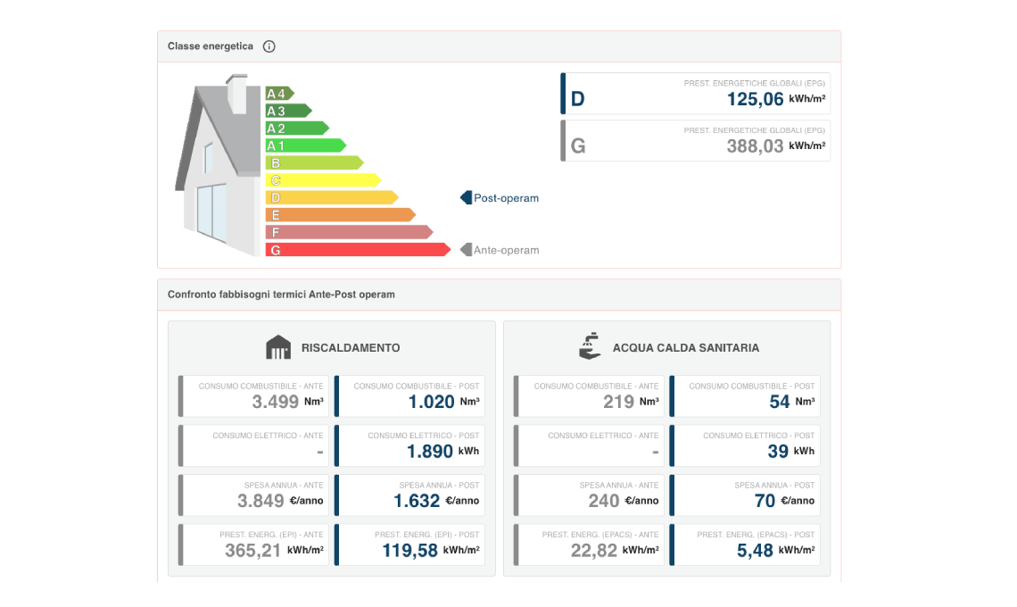Click the Ante-operam arrow marker
Screen dimensions: 1017x607
[466, 250]
